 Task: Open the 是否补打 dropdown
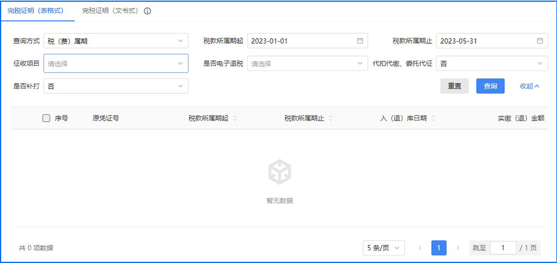pos(115,86)
